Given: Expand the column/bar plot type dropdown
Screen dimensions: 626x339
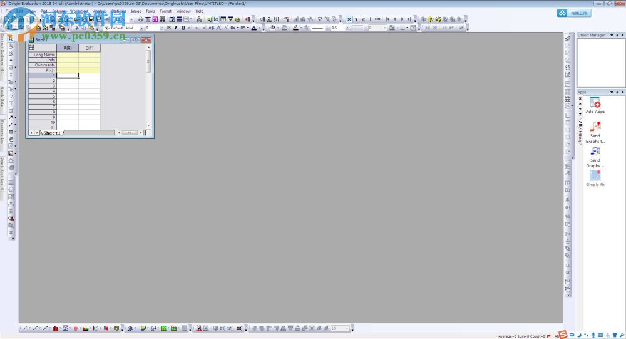Looking at the screenshot, I should coord(60,328).
